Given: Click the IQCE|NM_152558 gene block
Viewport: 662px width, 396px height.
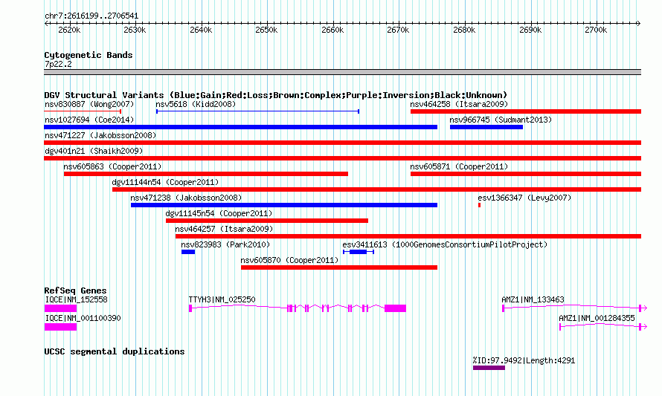Looking at the screenshot, I should pos(60,308).
